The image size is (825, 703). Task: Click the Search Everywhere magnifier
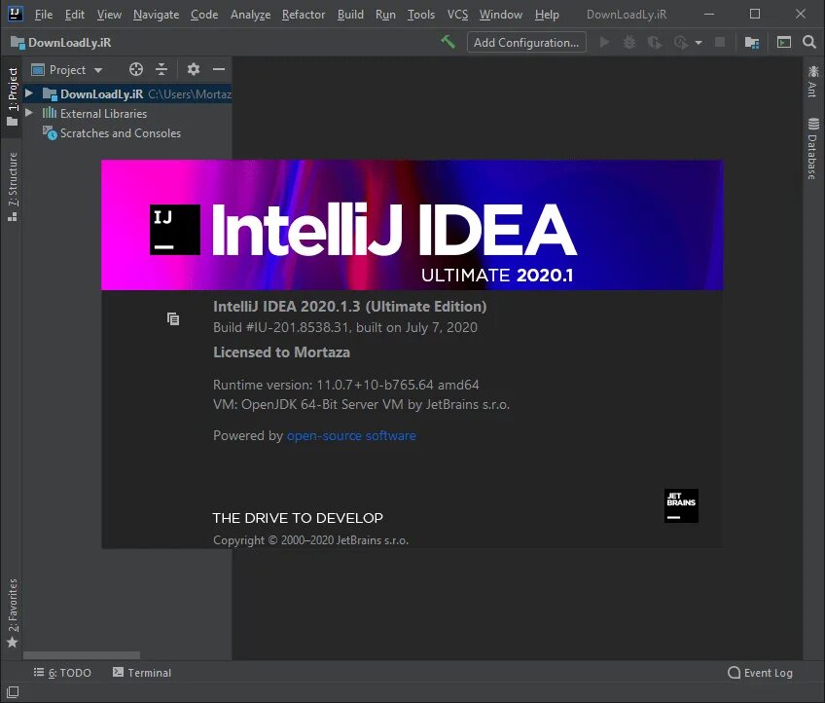click(x=809, y=42)
